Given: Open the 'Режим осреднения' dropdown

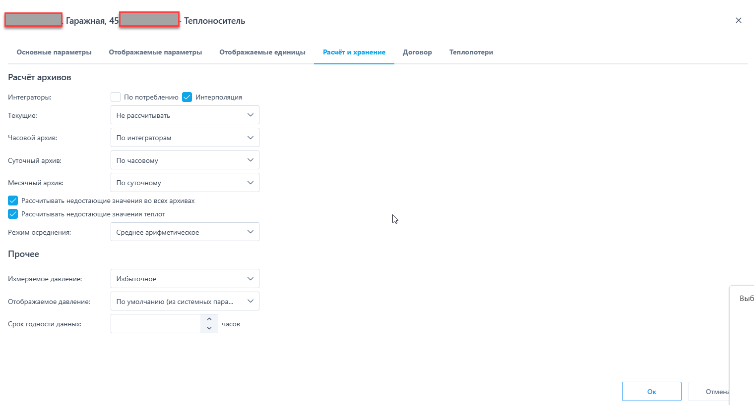Looking at the screenshot, I should tap(185, 232).
